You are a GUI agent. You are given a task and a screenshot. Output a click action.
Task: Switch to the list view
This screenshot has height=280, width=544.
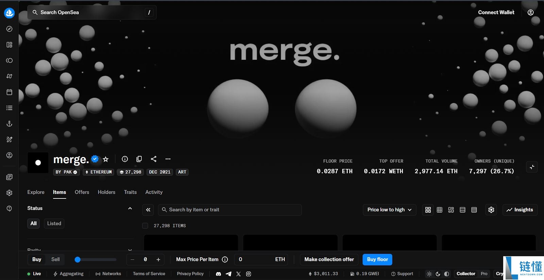[x=462, y=210]
